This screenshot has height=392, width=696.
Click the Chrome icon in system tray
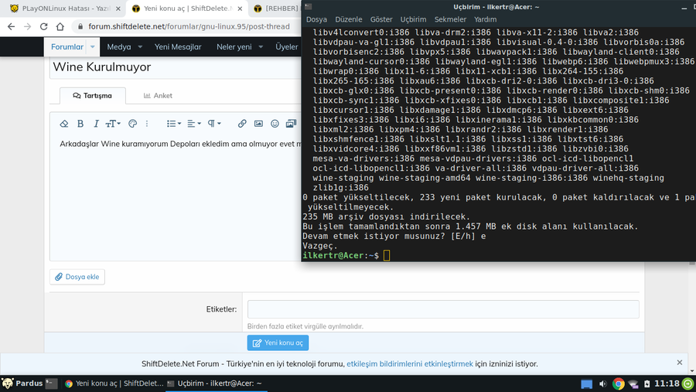pyautogui.click(x=618, y=384)
